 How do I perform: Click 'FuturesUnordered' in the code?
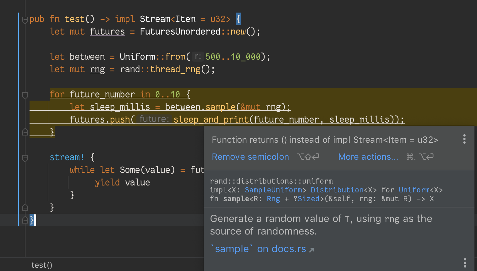coord(180,31)
